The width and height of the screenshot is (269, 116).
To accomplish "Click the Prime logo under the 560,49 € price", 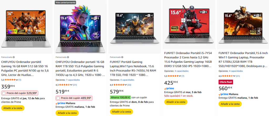I will coord(223,94).
